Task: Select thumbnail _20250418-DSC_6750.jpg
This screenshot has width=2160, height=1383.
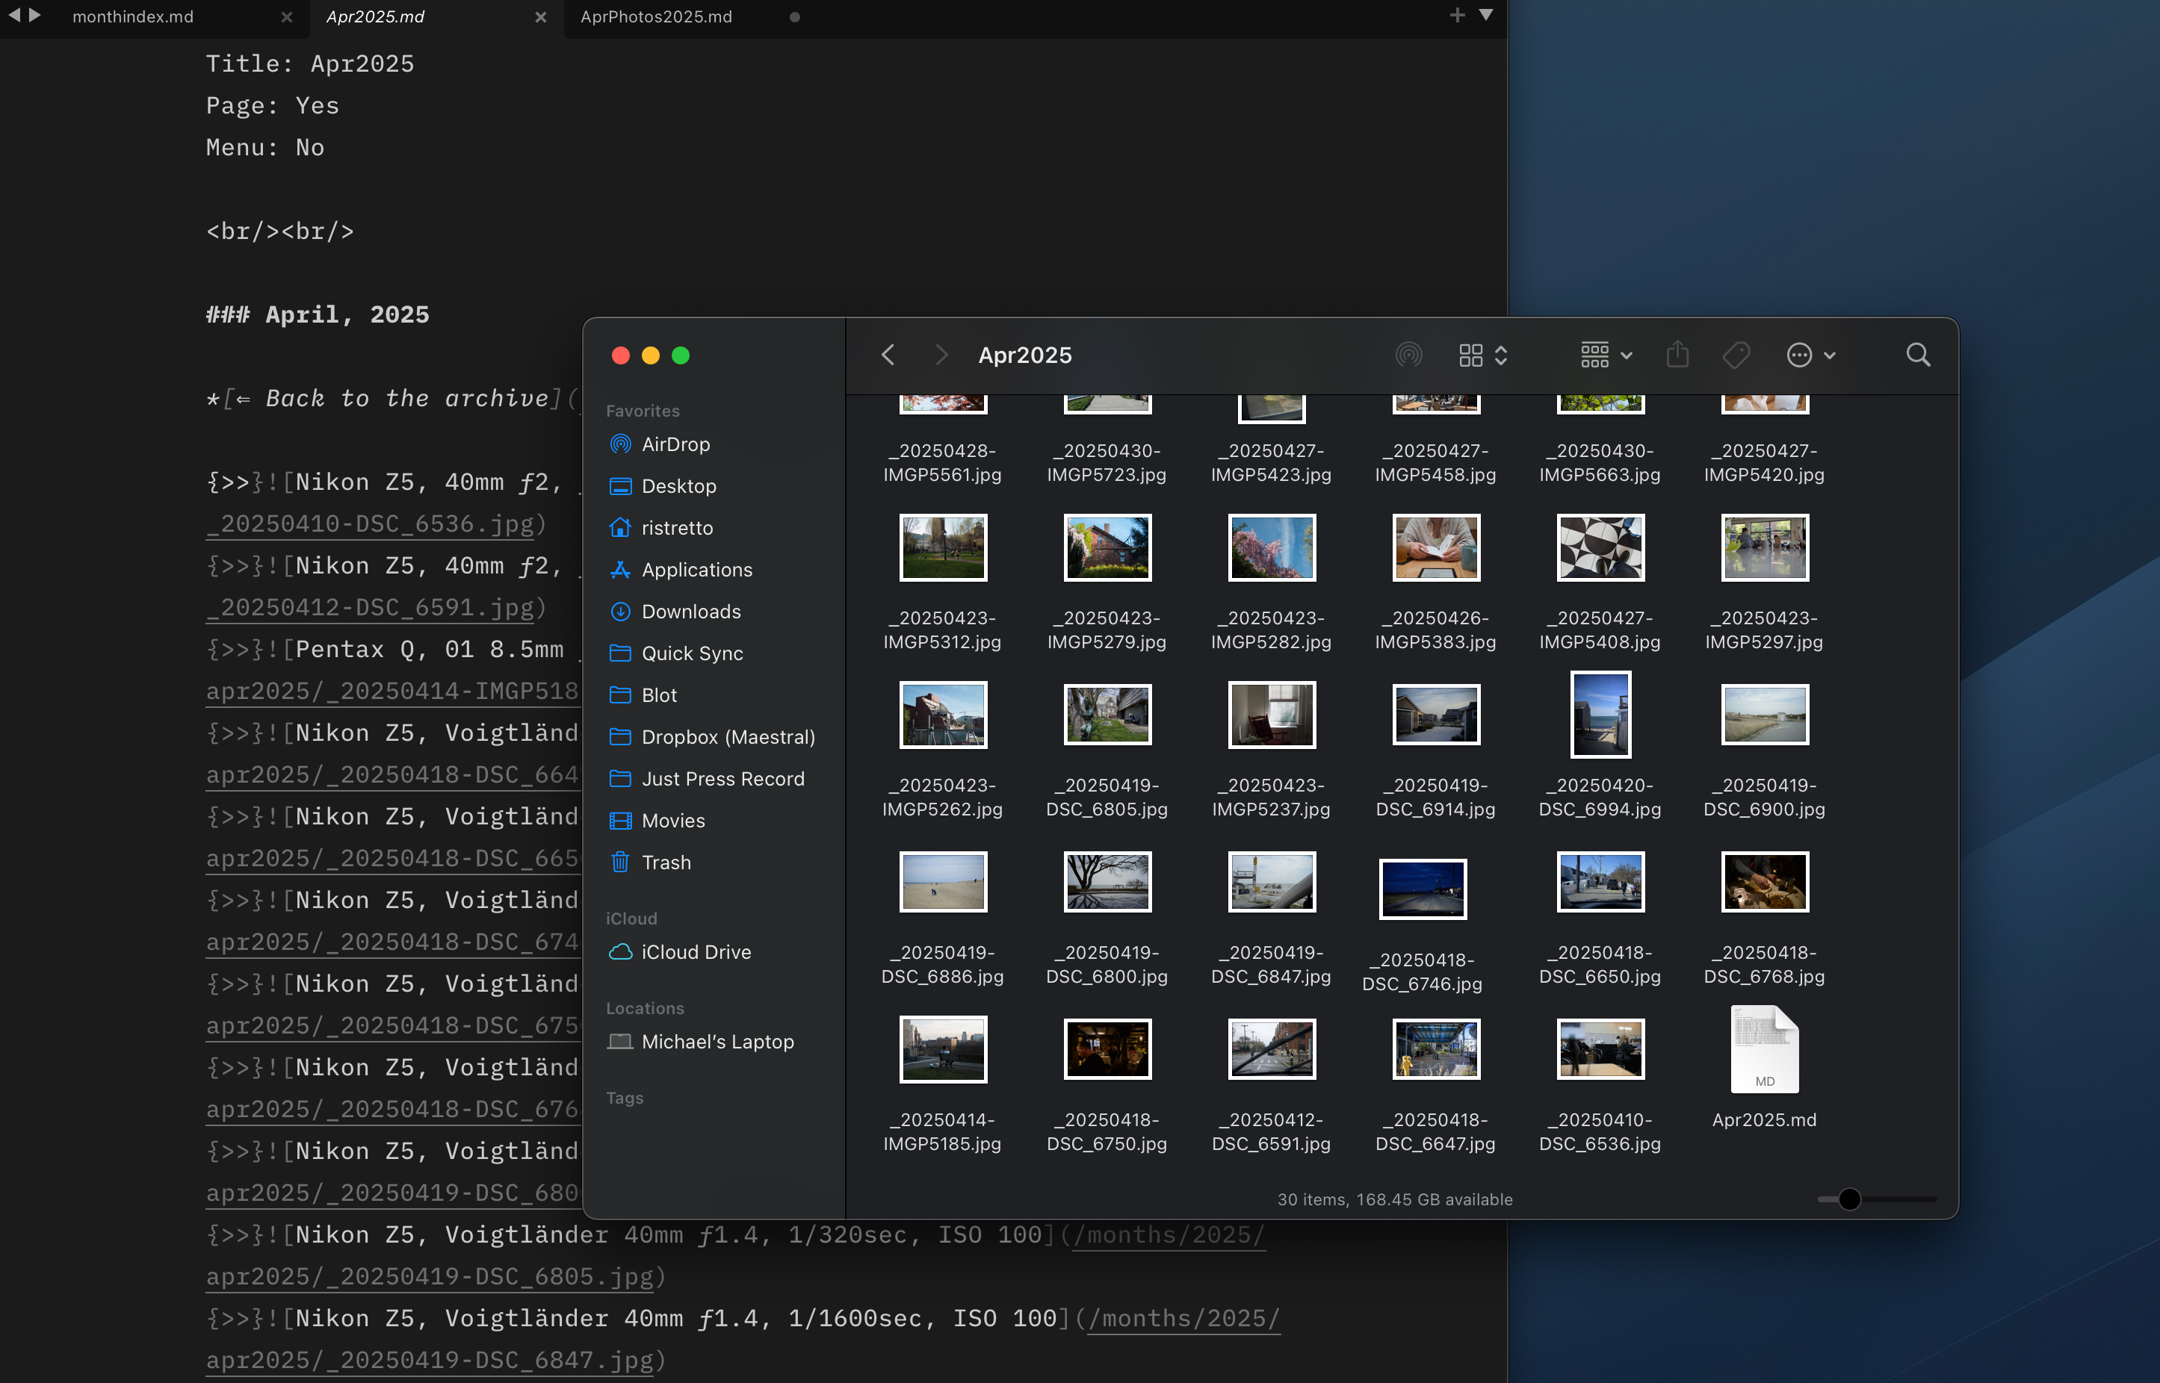Action: (x=1107, y=1048)
